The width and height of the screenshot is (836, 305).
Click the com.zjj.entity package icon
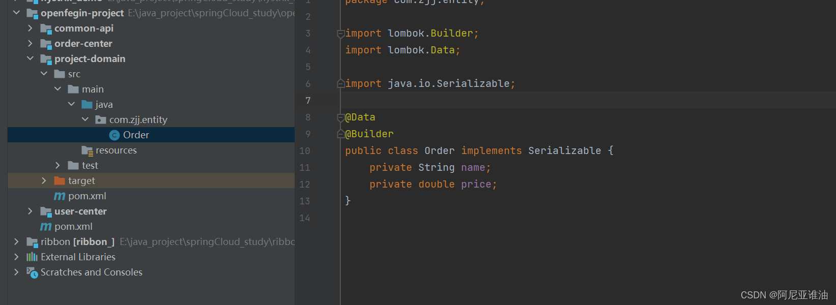point(101,119)
